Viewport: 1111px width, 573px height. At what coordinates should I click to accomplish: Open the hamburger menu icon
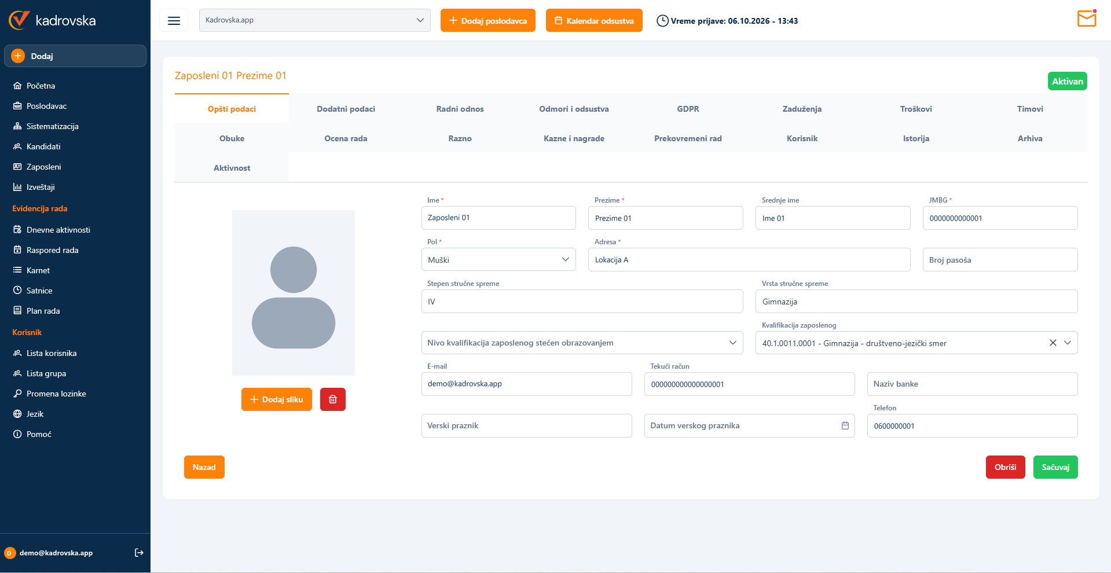tap(174, 21)
